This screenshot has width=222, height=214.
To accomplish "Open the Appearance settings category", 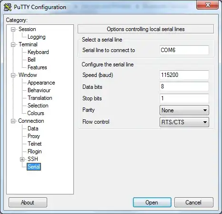I will [x=41, y=83].
